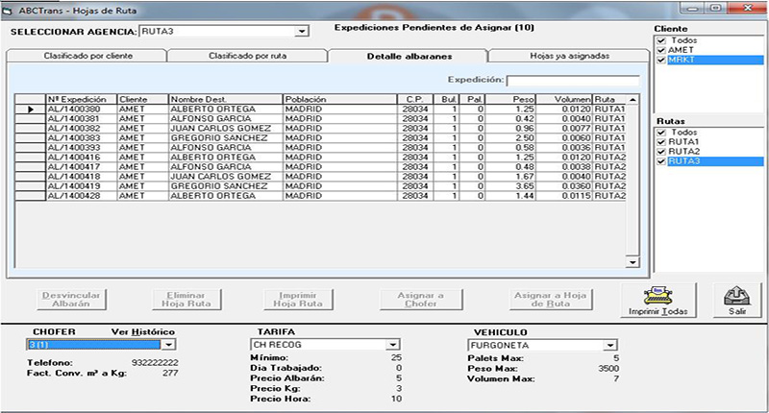The height and width of the screenshot is (413, 769).
Task: Toggle the Todos checkbox under Rutas
Action: point(661,133)
